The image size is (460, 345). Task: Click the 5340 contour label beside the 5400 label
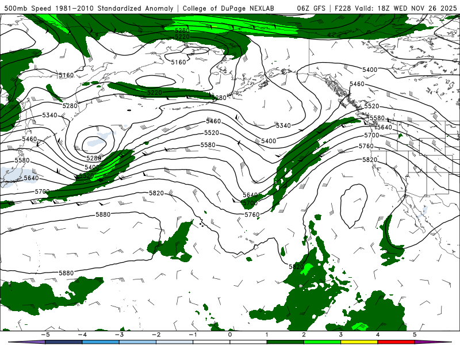click(283, 125)
